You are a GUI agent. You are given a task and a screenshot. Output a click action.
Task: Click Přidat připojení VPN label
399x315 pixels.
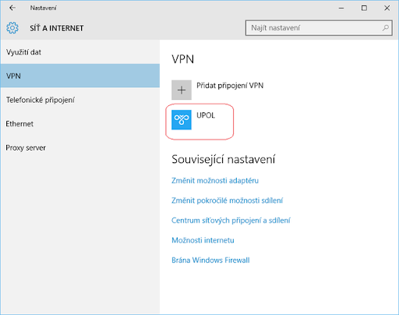230,86
